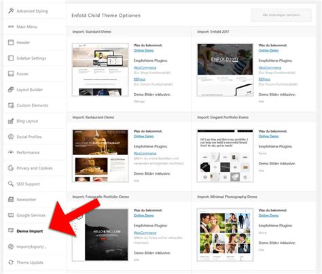The image size is (322, 274).
Task: Click the Social Profiles icon
Action: point(11,137)
